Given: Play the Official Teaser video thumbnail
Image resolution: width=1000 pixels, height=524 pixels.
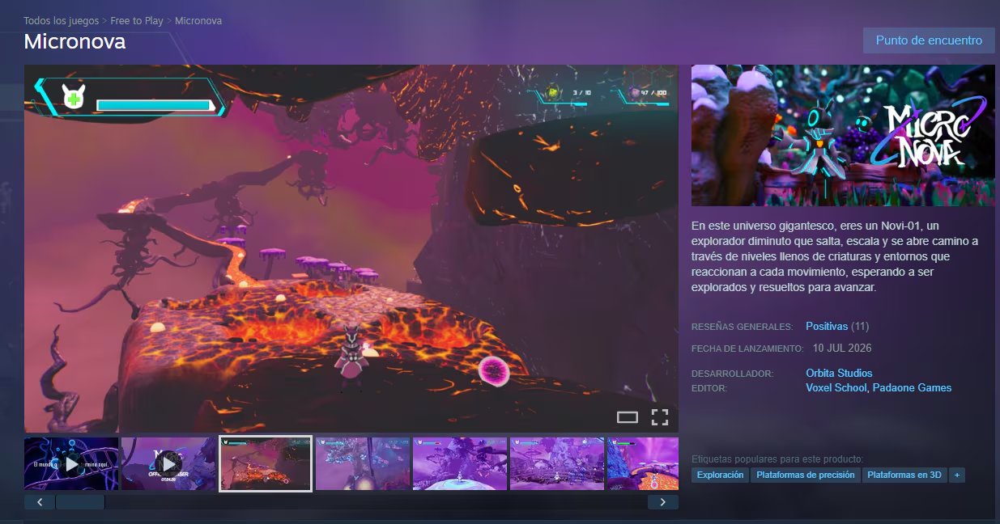Looking at the screenshot, I should [168, 464].
